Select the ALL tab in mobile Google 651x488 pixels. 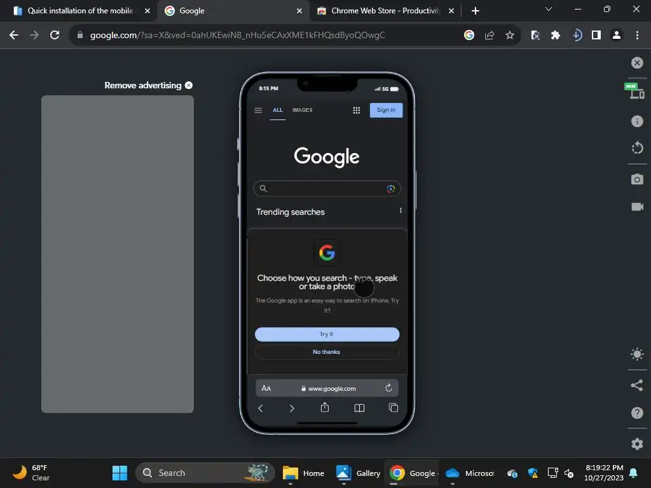[x=278, y=110]
